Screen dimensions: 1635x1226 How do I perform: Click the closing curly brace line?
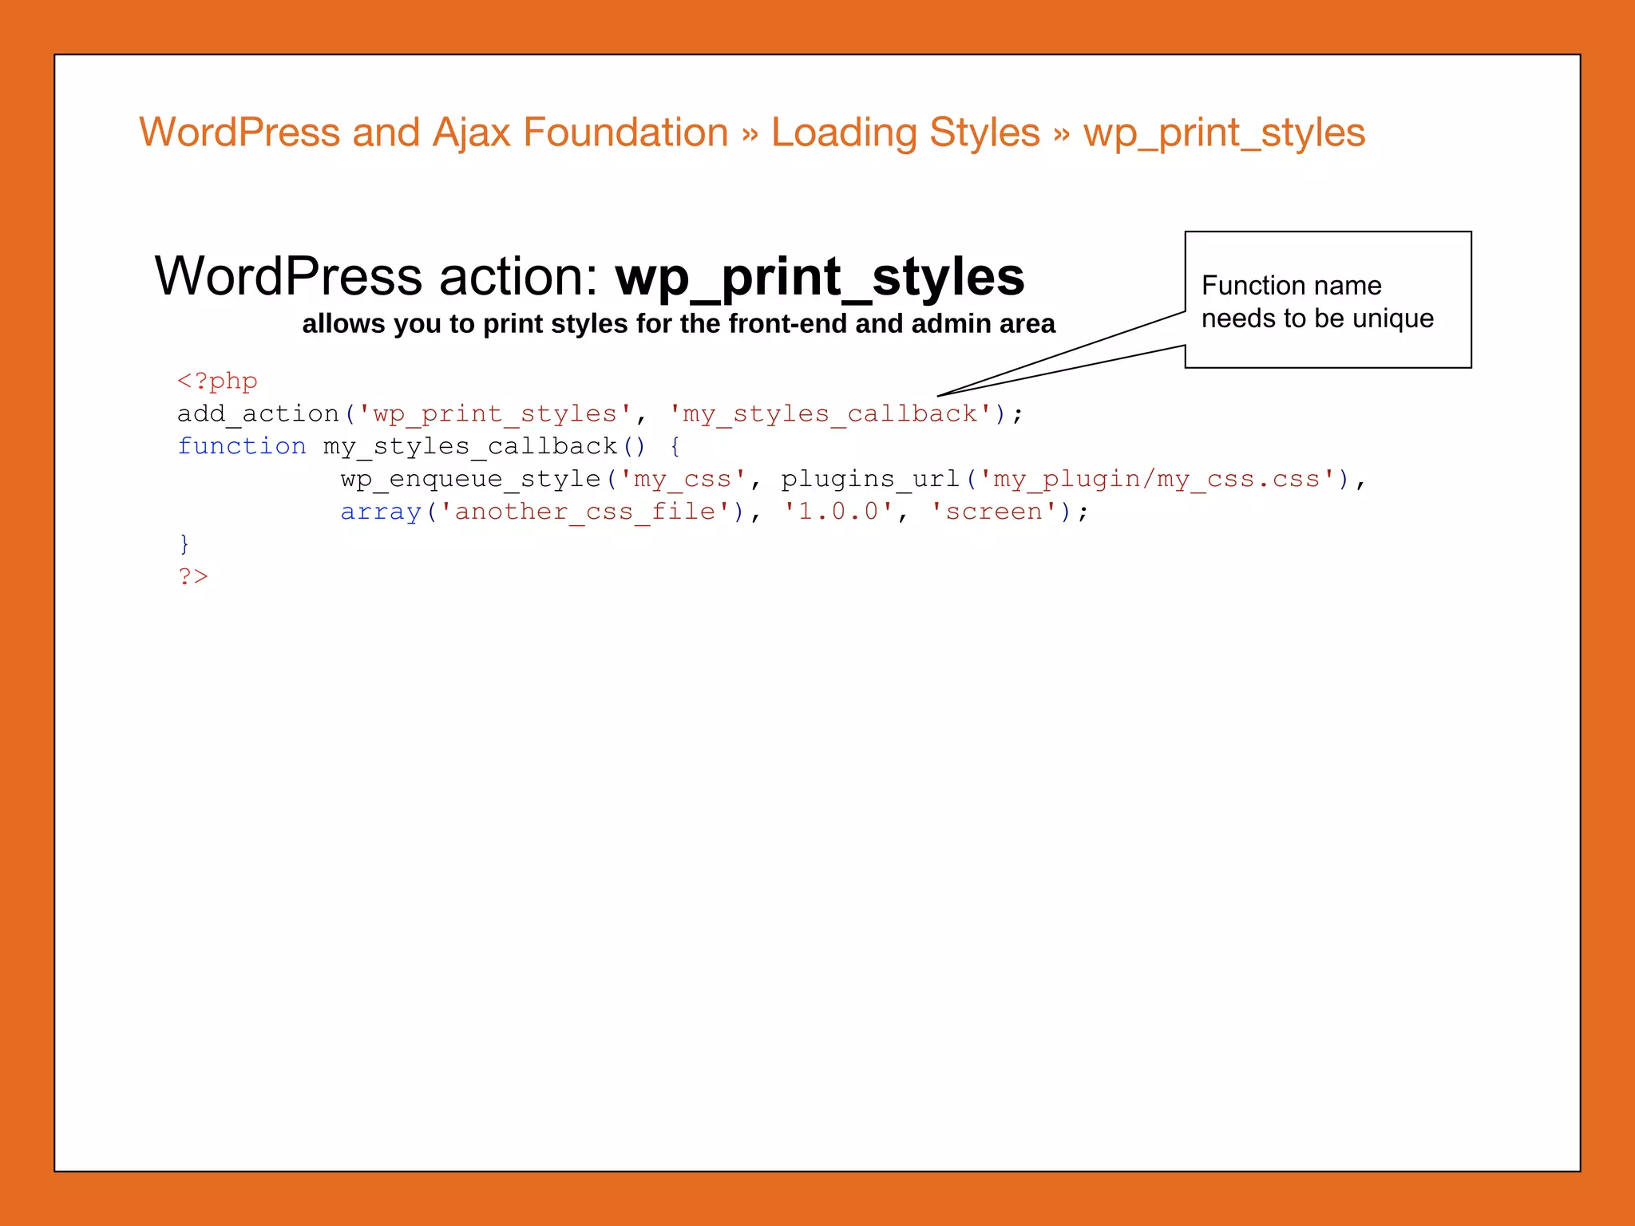click(184, 544)
